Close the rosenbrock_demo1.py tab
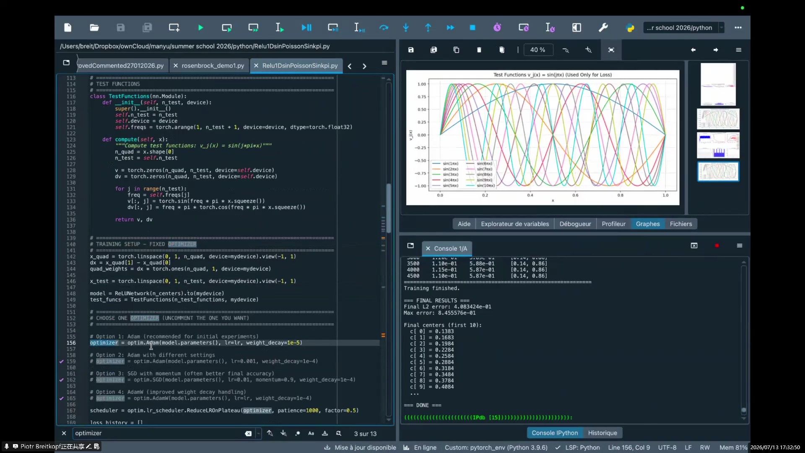 (x=176, y=66)
